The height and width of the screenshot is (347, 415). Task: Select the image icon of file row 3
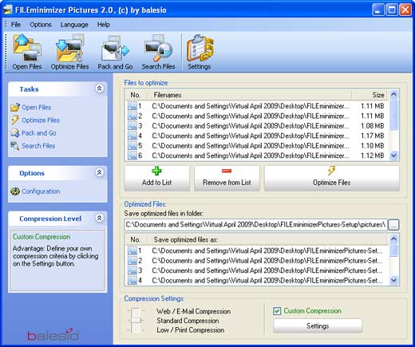tap(132, 126)
